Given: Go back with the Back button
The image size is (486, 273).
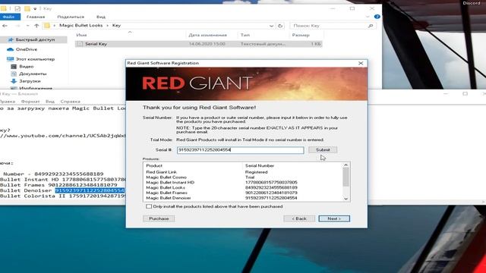Looking at the screenshot, I should (x=299, y=218).
